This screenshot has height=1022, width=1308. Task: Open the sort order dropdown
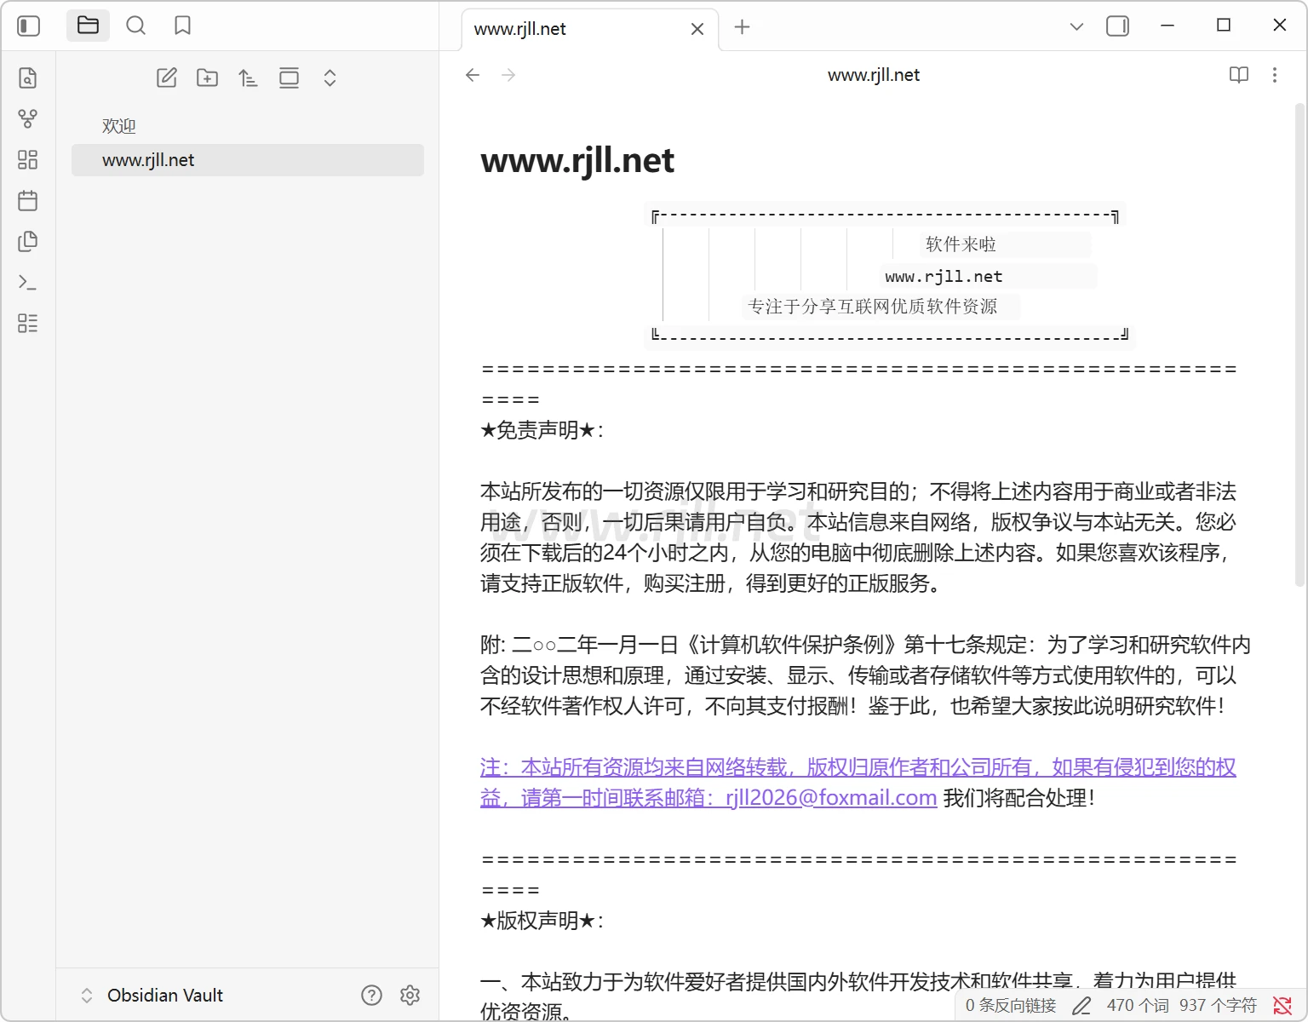248,78
